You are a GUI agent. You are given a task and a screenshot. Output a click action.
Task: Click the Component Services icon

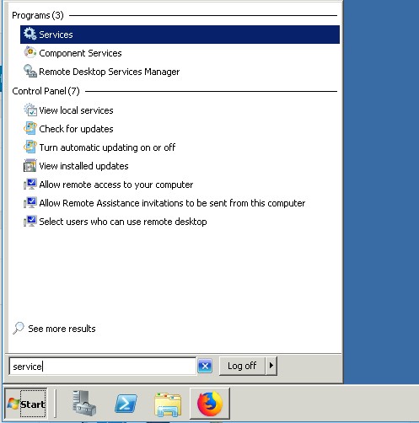pos(30,52)
